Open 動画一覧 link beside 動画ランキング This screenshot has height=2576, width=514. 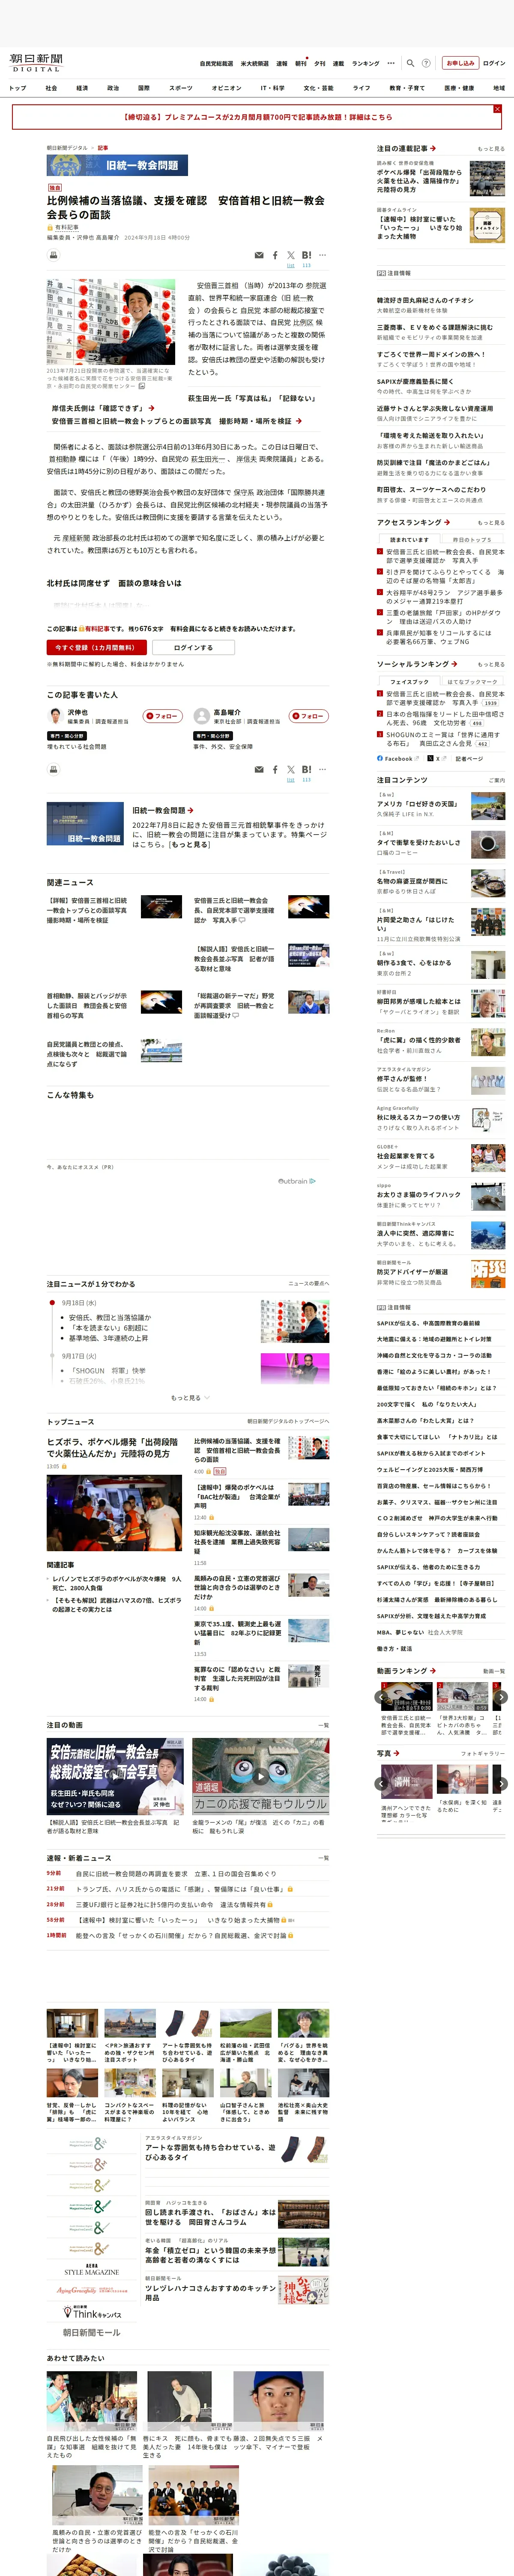pos(494,1670)
